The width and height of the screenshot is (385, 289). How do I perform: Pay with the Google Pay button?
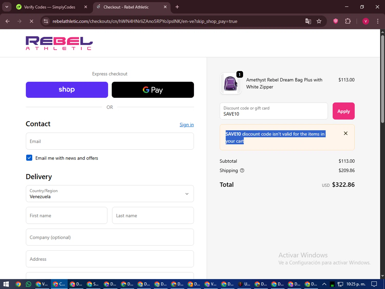pyautogui.click(x=153, y=90)
